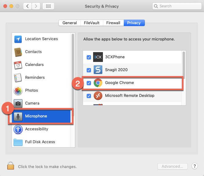The image size is (204, 176).
Task: Select the Camera privacy category
Action: point(32,103)
